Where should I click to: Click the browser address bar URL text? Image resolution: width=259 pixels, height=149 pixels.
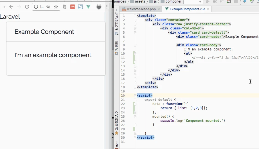[41, 7]
